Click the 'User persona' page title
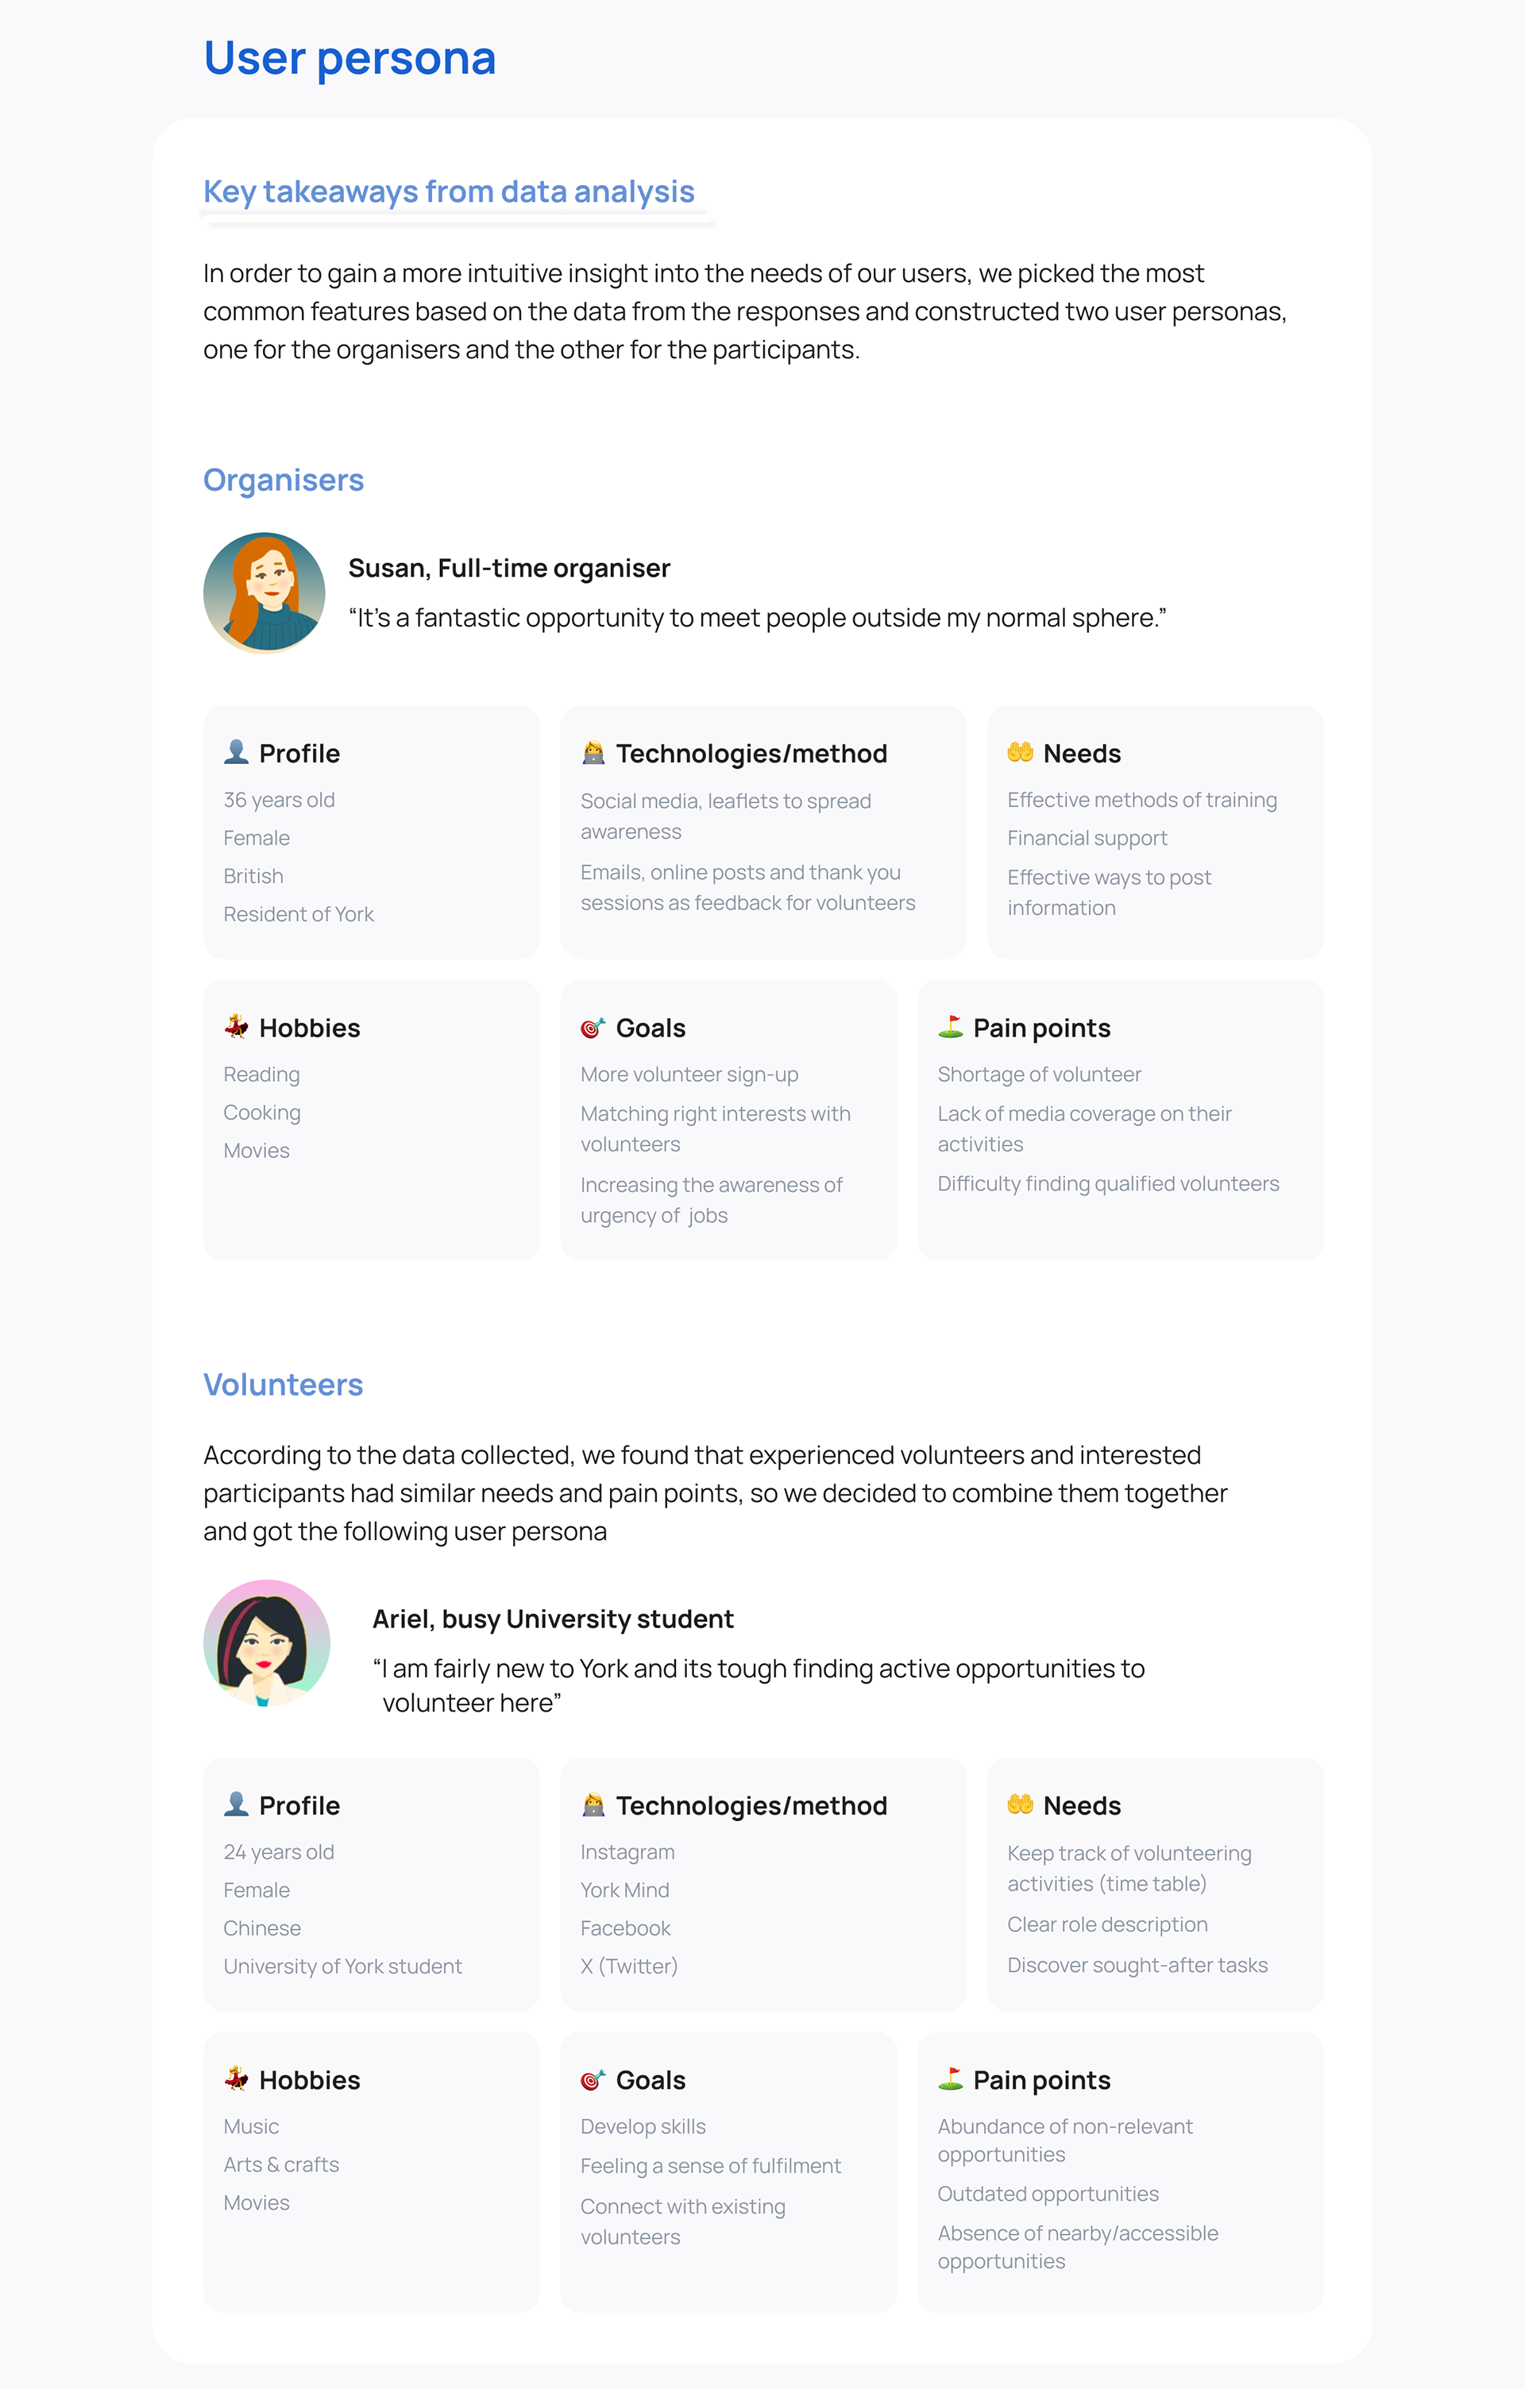Screen dimensions: 1525x2389 click(349, 57)
